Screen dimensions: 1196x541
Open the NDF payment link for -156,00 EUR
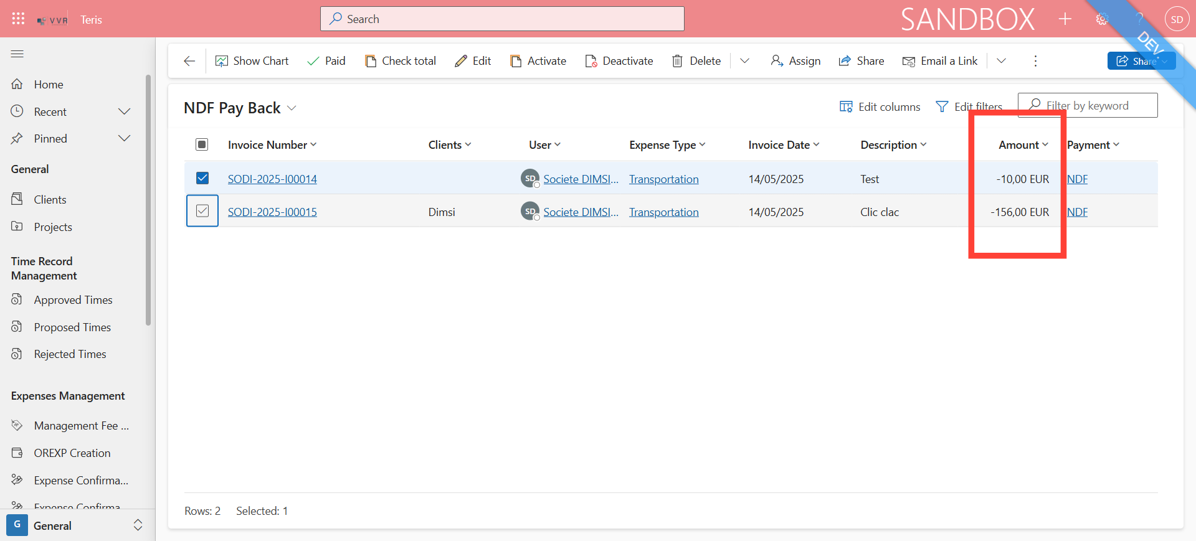(1078, 212)
